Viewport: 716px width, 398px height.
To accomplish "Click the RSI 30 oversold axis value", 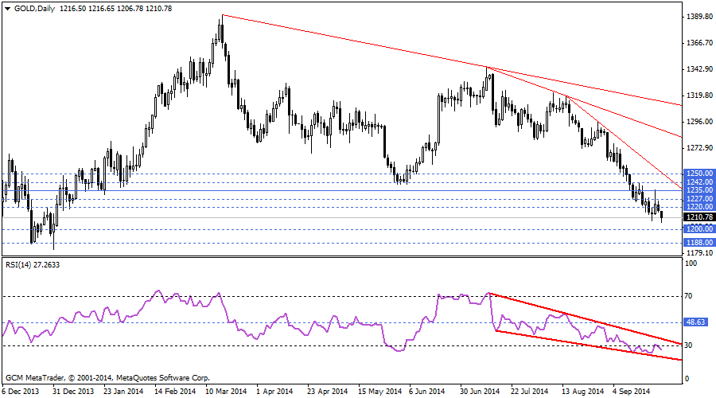I will 689,345.
